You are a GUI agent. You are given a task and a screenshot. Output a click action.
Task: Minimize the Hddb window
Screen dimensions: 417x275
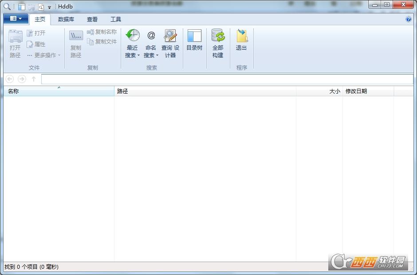375,4
